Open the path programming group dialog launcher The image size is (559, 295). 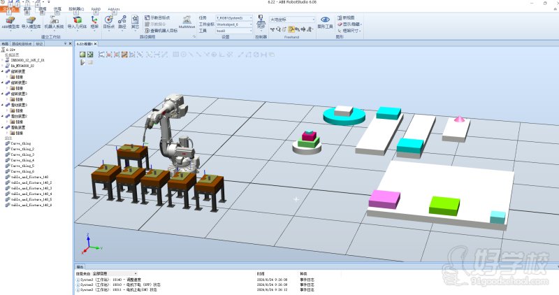(194, 37)
